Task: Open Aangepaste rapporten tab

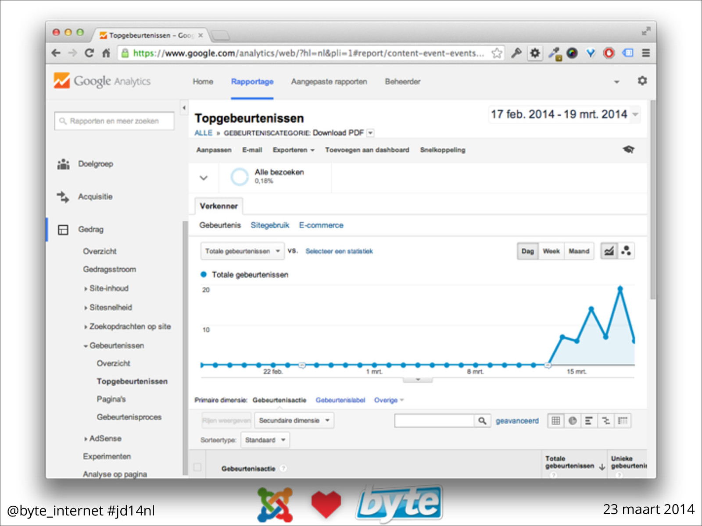Action: click(329, 82)
